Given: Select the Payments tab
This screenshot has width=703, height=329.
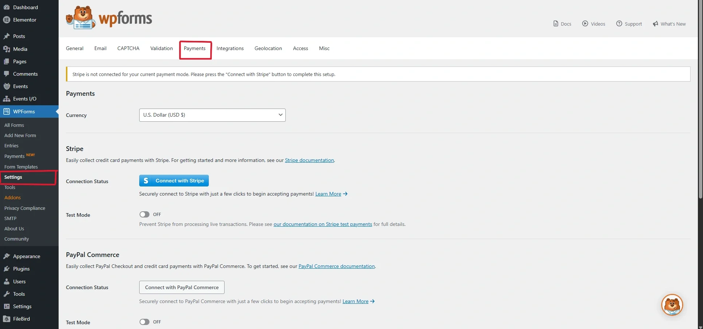Looking at the screenshot, I should pos(195,48).
